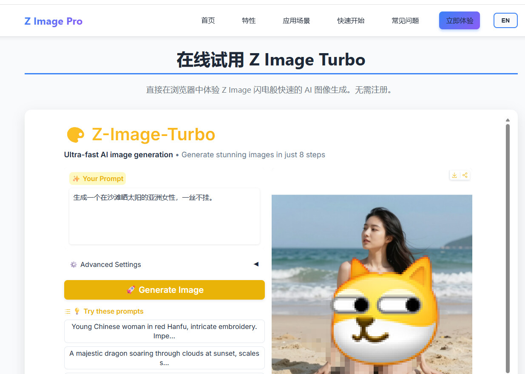
Task: Click the scroll-up arrow of panel scrollbar
Action: pyautogui.click(x=508, y=120)
